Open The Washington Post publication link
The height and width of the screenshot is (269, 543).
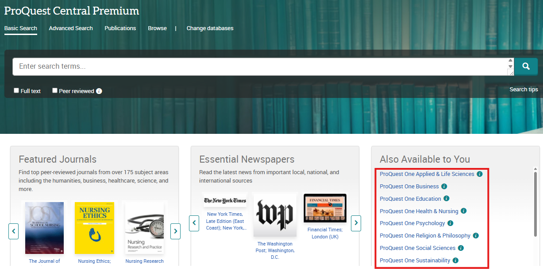[x=275, y=250]
